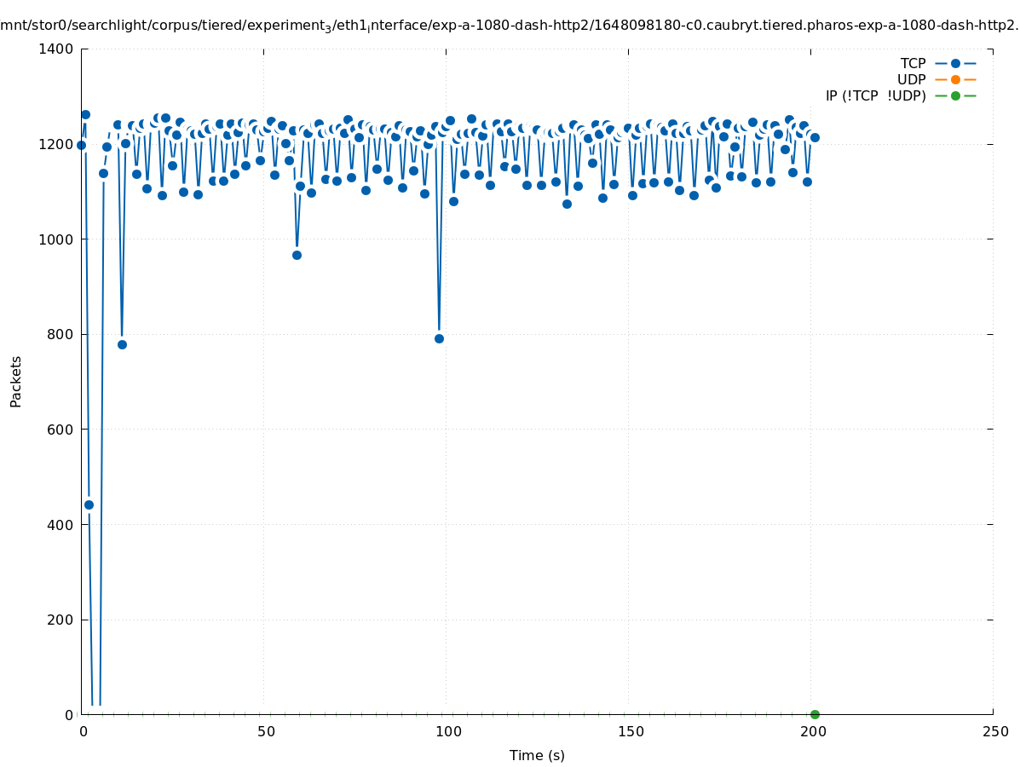Viewport: 1020px width, 767px height.
Task: Select the TCP legend label text
Action: (913, 63)
